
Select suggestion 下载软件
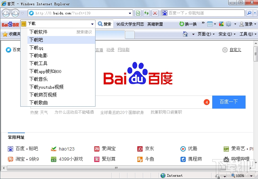pyautogui.click(x=61, y=32)
